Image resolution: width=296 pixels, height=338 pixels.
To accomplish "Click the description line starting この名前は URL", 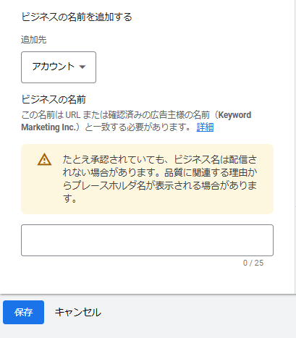I will click(x=136, y=115).
